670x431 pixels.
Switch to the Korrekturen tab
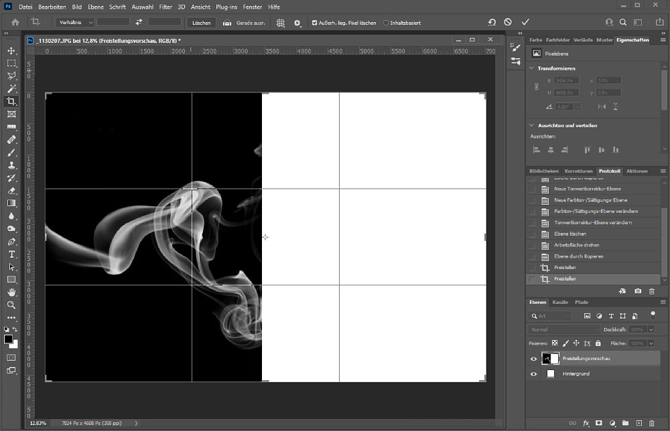tap(578, 171)
